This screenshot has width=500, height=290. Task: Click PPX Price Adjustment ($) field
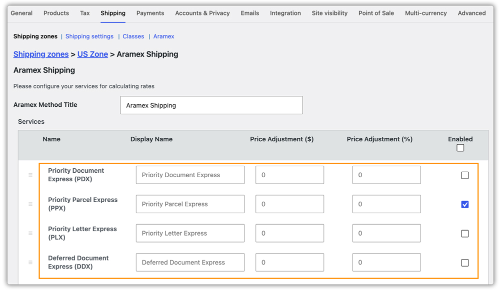click(289, 204)
